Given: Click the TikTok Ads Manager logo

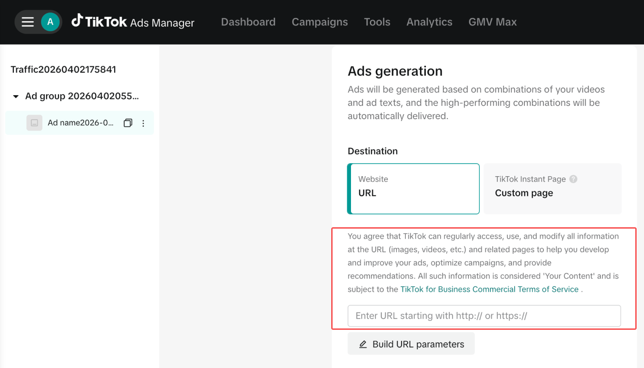Looking at the screenshot, I should (x=133, y=22).
